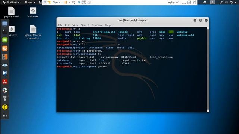Switch to workspace 1 indicator
Viewport: 239px width, 134px height.
pyautogui.click(x=212, y=2)
